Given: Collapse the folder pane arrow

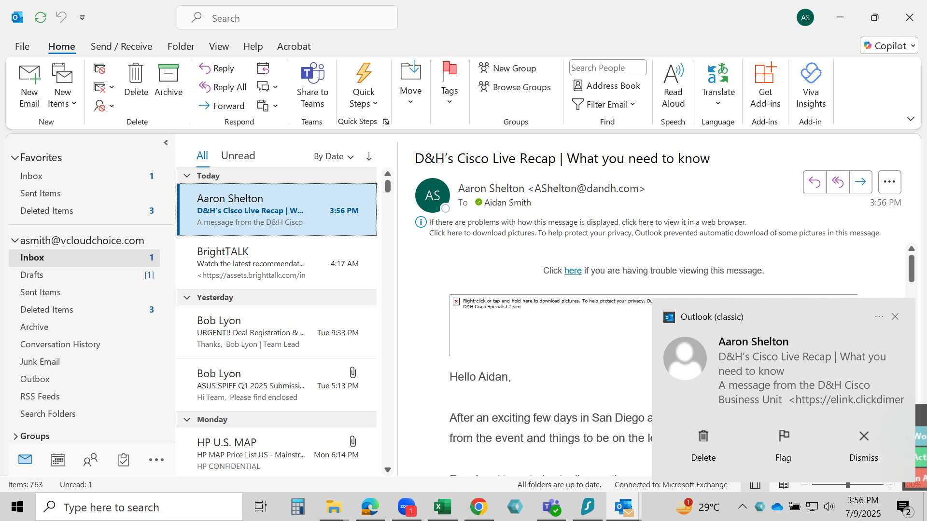Looking at the screenshot, I should [166, 143].
